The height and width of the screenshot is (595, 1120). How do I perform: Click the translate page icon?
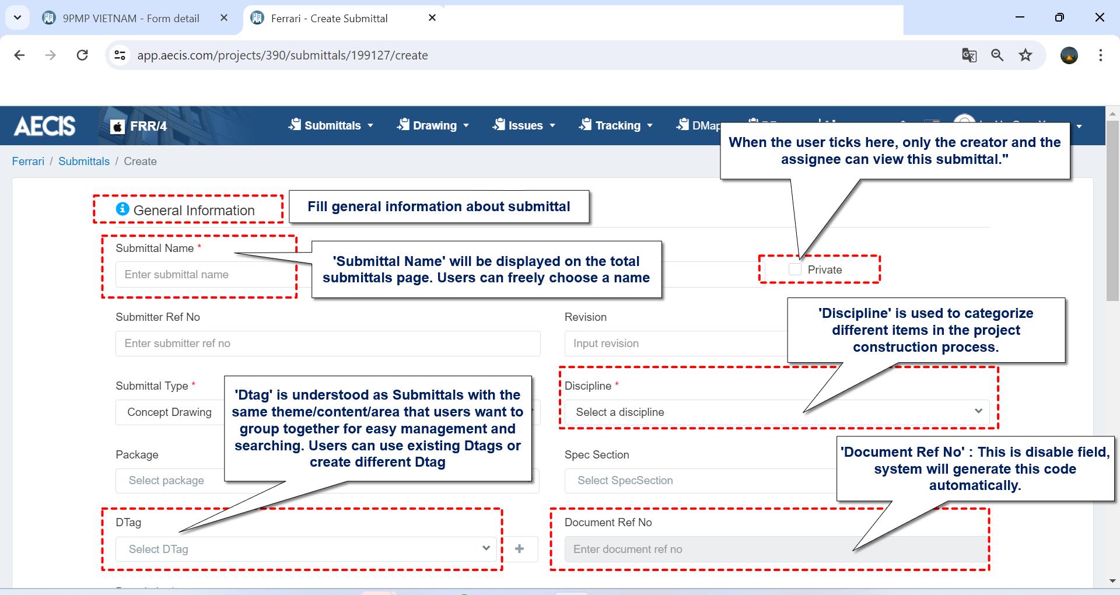coord(969,55)
